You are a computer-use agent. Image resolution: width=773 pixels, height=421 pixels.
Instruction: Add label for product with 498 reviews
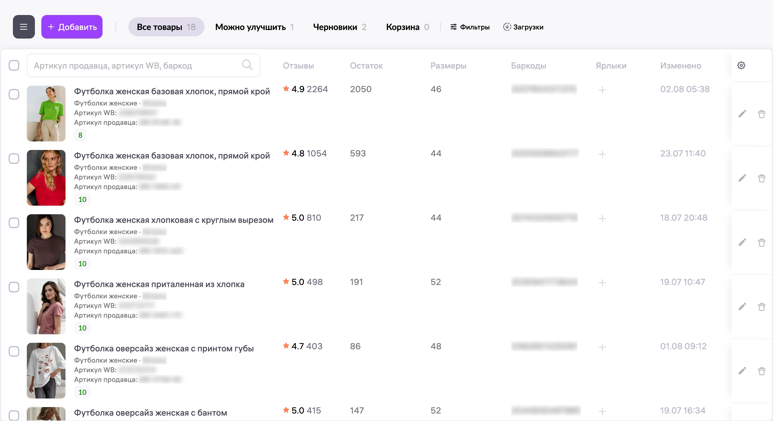click(x=602, y=283)
